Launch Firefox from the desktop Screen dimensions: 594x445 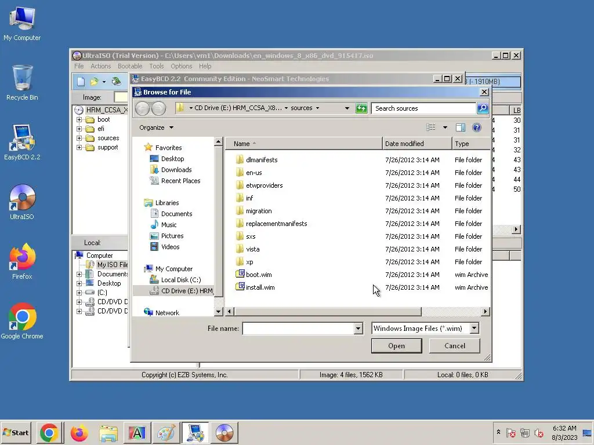point(22,262)
